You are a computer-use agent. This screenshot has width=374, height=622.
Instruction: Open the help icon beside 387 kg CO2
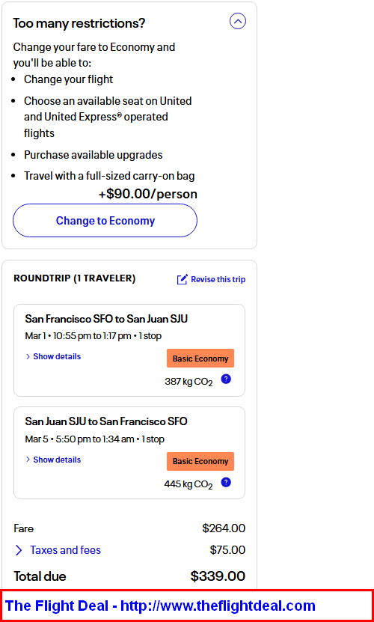click(x=226, y=379)
